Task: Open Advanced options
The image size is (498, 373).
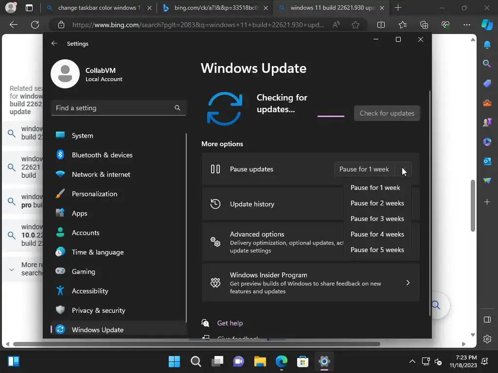Action: coord(272,242)
